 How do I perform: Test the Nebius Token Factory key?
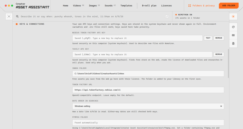point(208,38)
